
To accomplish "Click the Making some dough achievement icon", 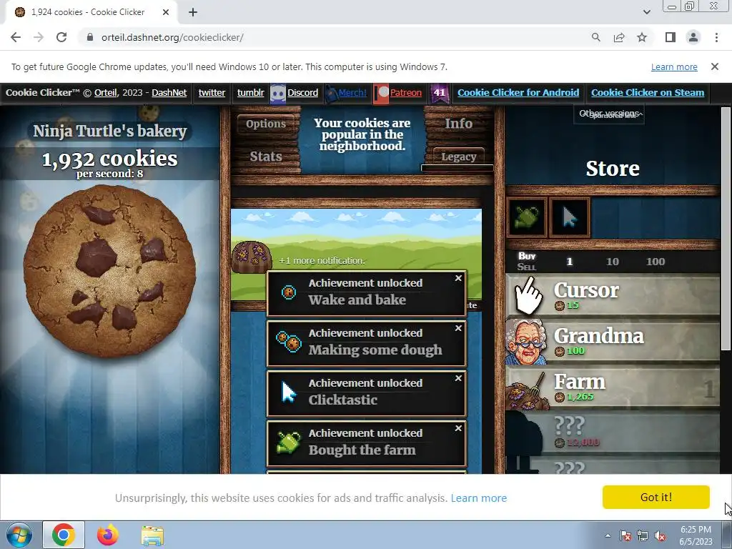I will pyautogui.click(x=289, y=342).
